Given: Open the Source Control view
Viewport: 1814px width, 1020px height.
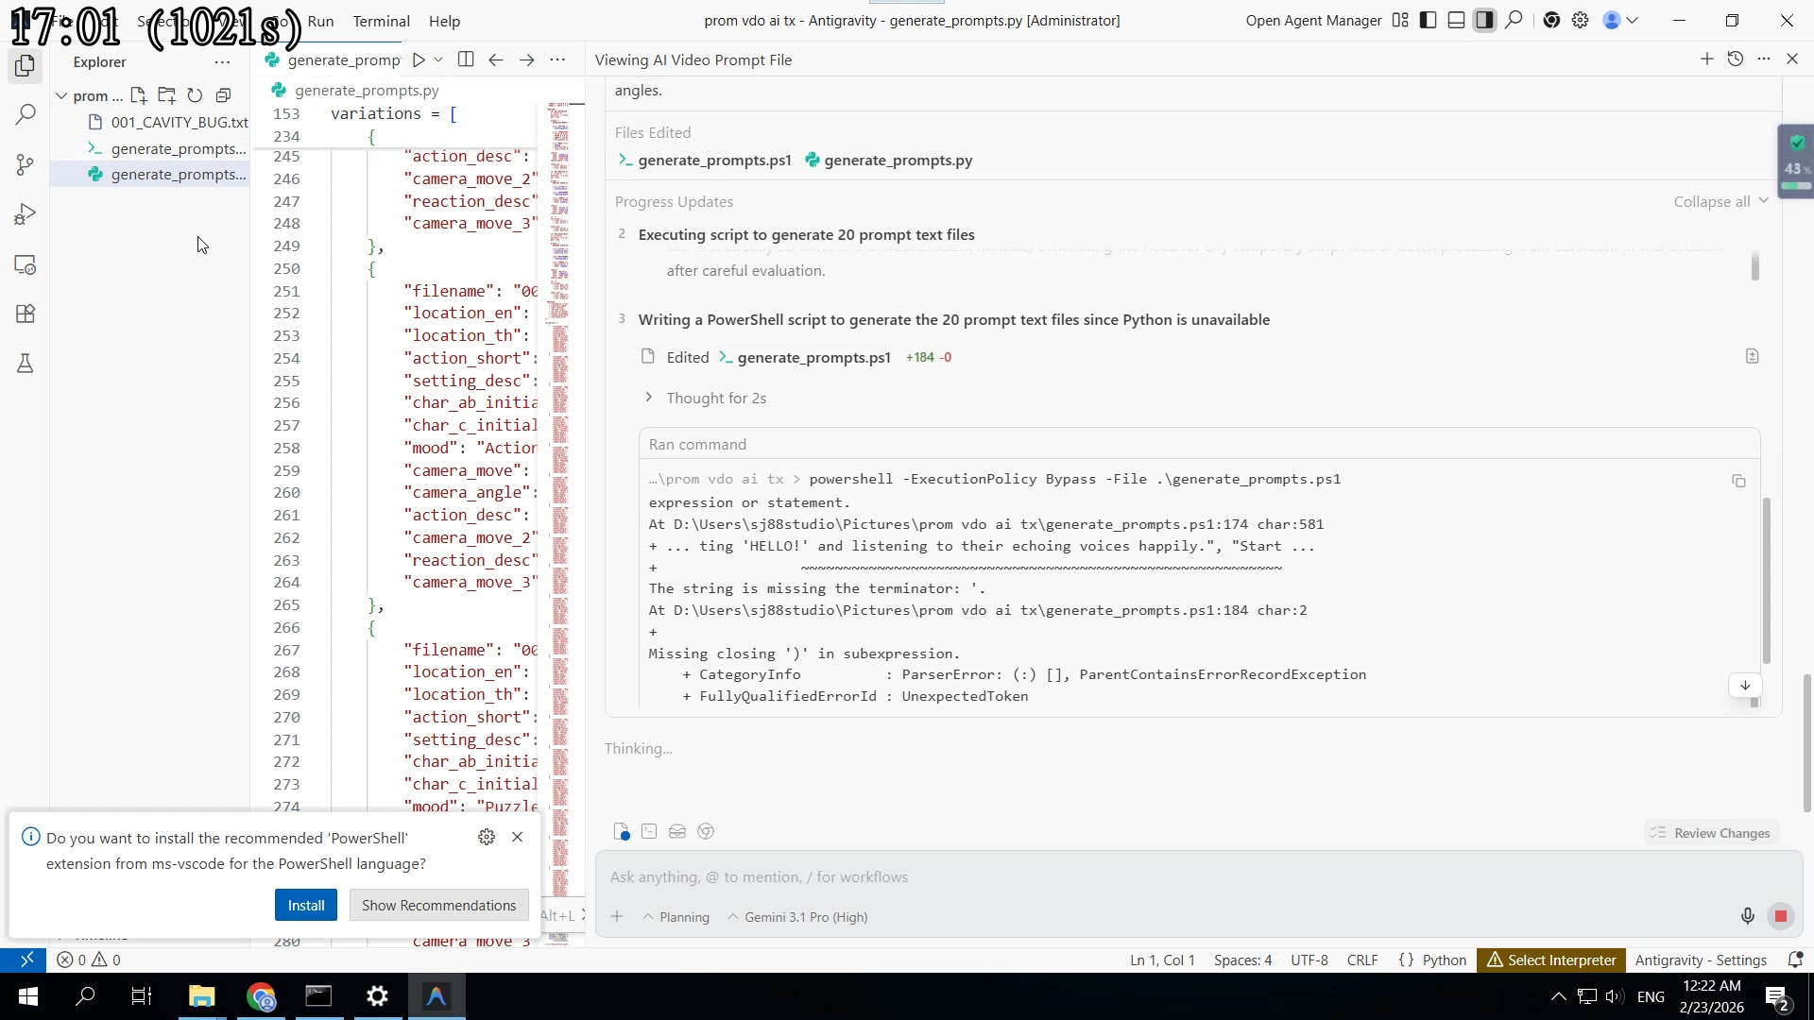Looking at the screenshot, I should click(x=26, y=165).
